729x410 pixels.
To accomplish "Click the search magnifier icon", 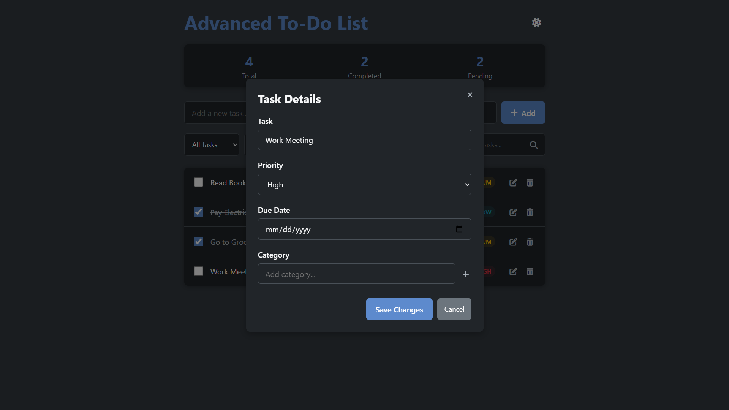I will [534, 145].
